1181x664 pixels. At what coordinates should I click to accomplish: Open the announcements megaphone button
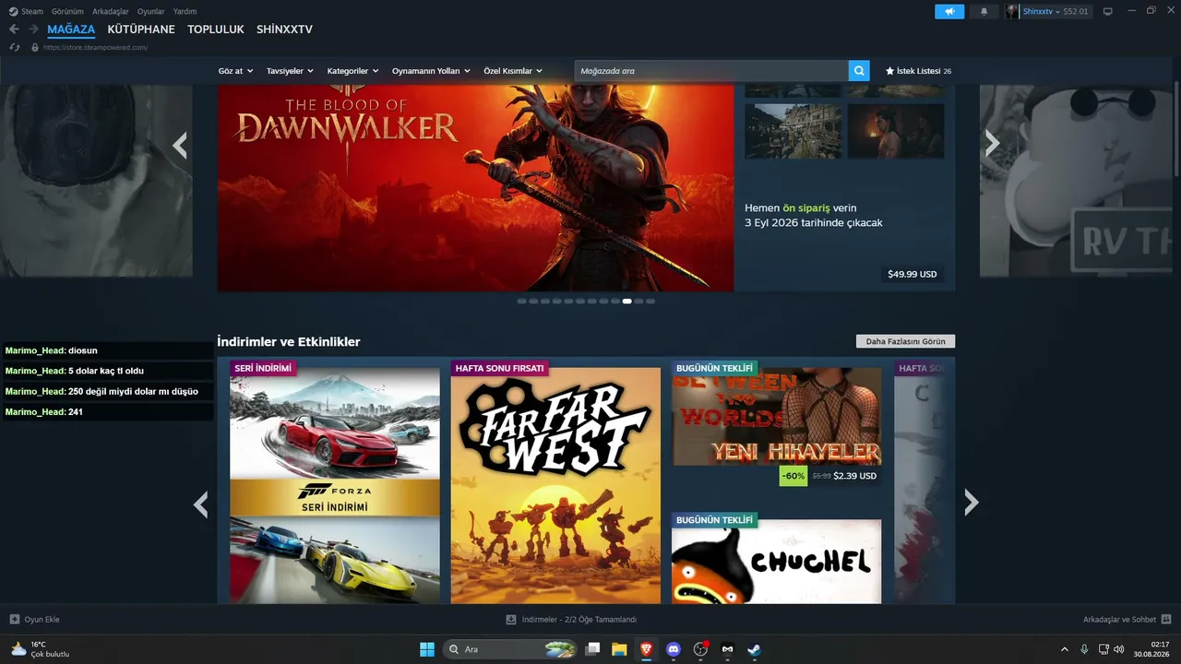tap(949, 11)
